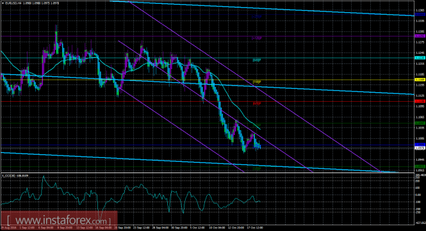Click the cyan 1.1230 price level tag
This screenshot has width=426, height=231.
[420, 58]
